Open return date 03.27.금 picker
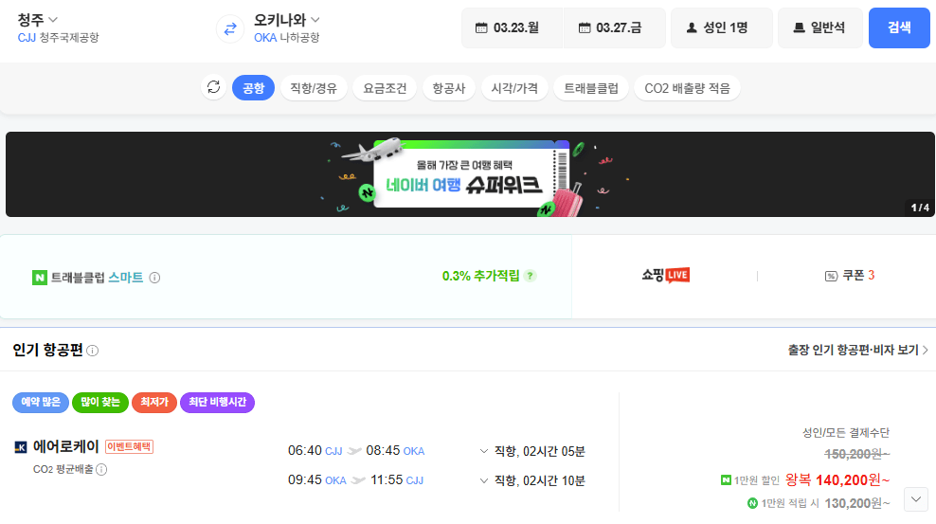The height and width of the screenshot is (524, 936). 614,27
